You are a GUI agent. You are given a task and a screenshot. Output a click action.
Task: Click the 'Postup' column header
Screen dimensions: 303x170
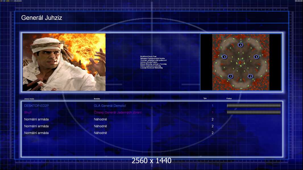pos(229,99)
